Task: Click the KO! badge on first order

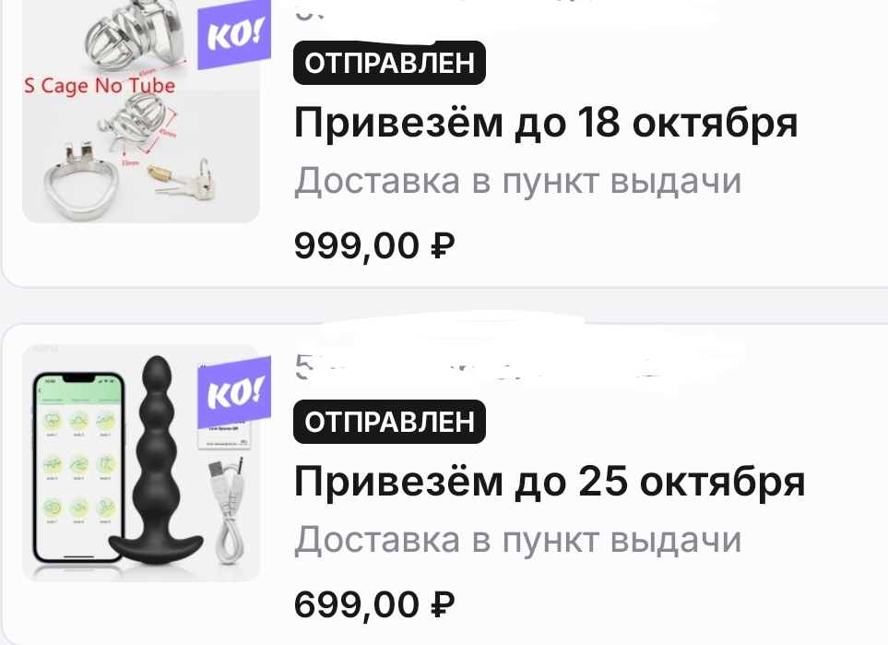Action: pyautogui.click(x=234, y=36)
